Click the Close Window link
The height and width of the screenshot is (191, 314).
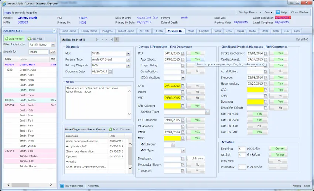300,13
